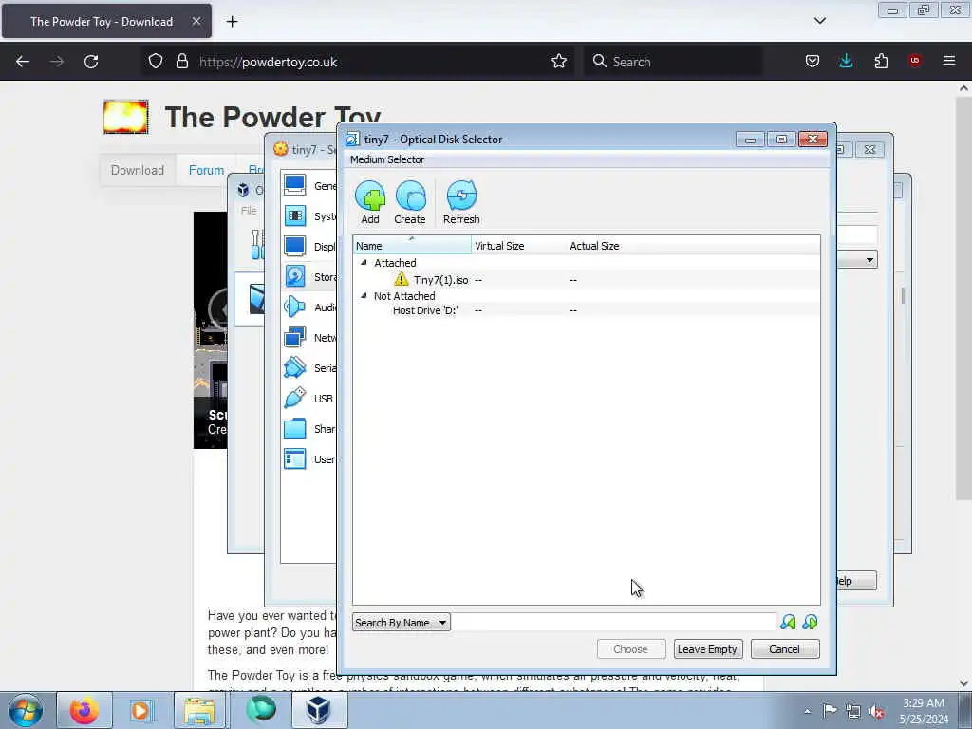Select the Tiny7(1).iso warning icon
Screen dimensions: 972x729
point(402,280)
